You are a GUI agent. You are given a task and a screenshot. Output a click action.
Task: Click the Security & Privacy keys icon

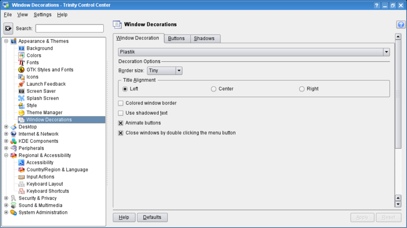pyautogui.click(x=14, y=198)
